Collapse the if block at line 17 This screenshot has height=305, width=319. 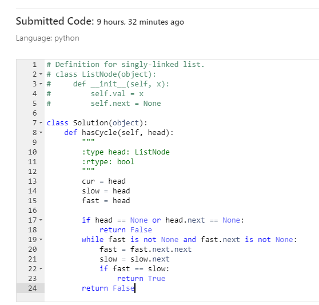pos(41,220)
